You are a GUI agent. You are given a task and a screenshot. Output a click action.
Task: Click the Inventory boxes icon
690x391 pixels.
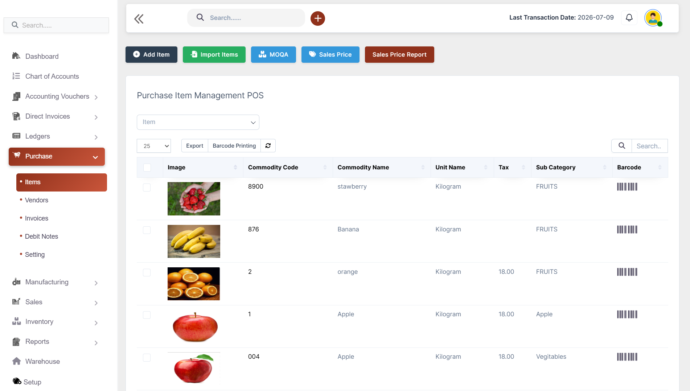[x=16, y=321]
